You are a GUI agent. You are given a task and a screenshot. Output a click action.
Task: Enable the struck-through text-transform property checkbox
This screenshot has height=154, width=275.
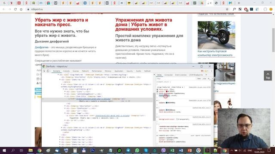157,93
